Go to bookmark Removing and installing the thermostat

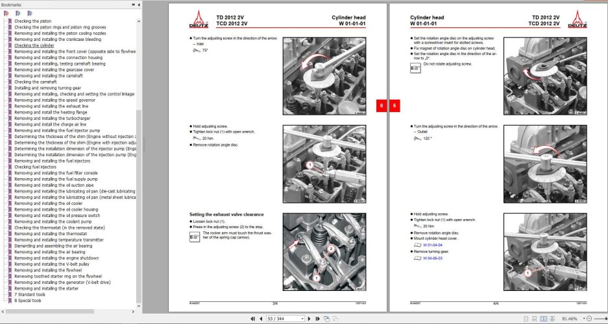coord(51,234)
